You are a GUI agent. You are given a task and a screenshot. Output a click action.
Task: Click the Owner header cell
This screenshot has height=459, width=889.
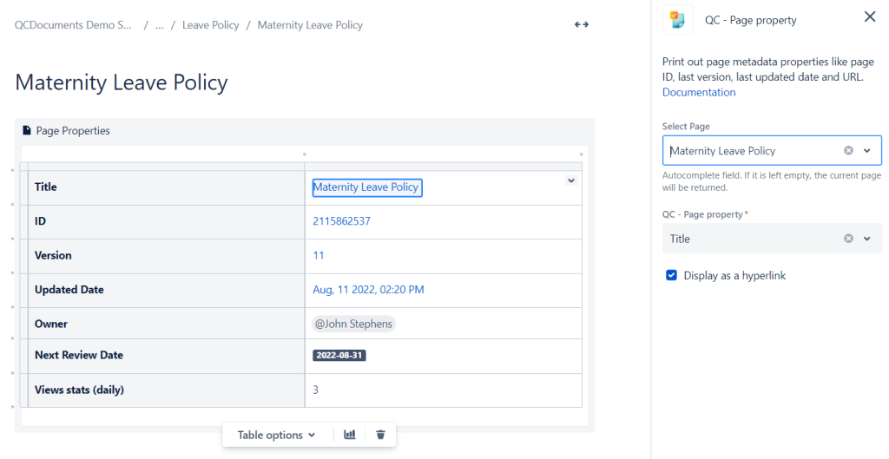pos(166,324)
